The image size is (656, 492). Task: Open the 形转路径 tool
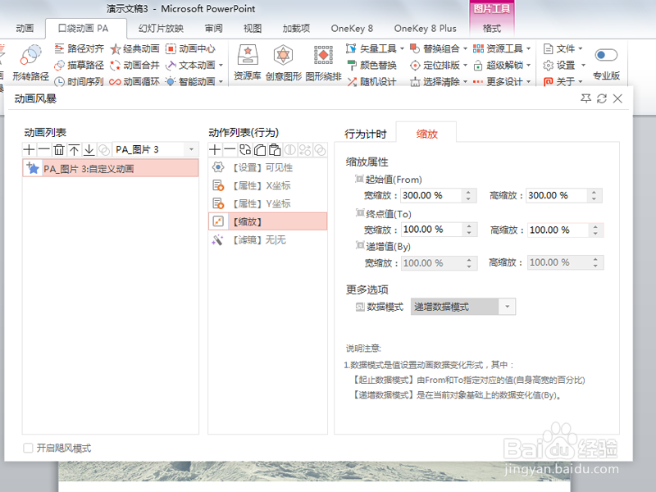pyautogui.click(x=30, y=63)
